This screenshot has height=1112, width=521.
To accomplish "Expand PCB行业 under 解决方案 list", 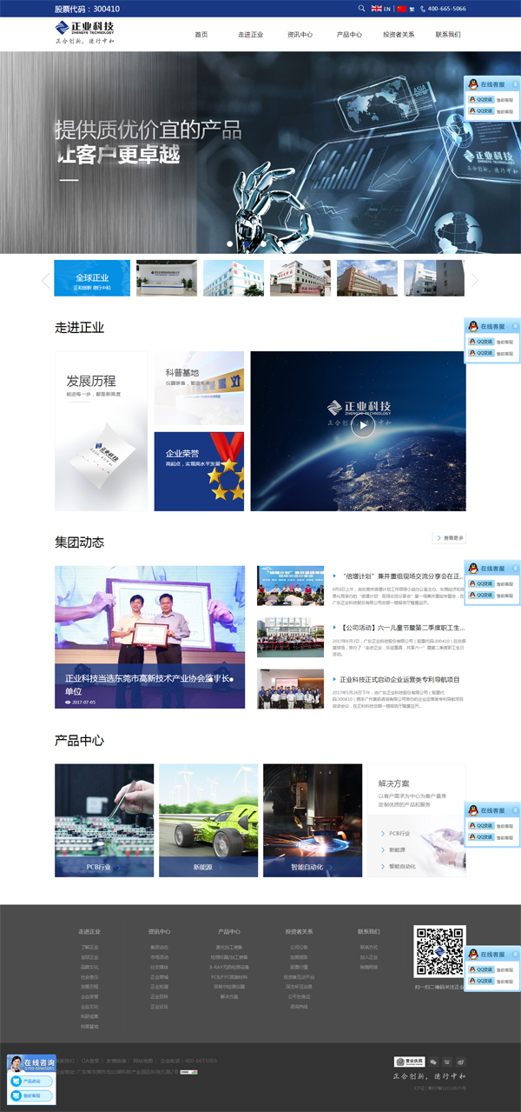I will point(399,834).
